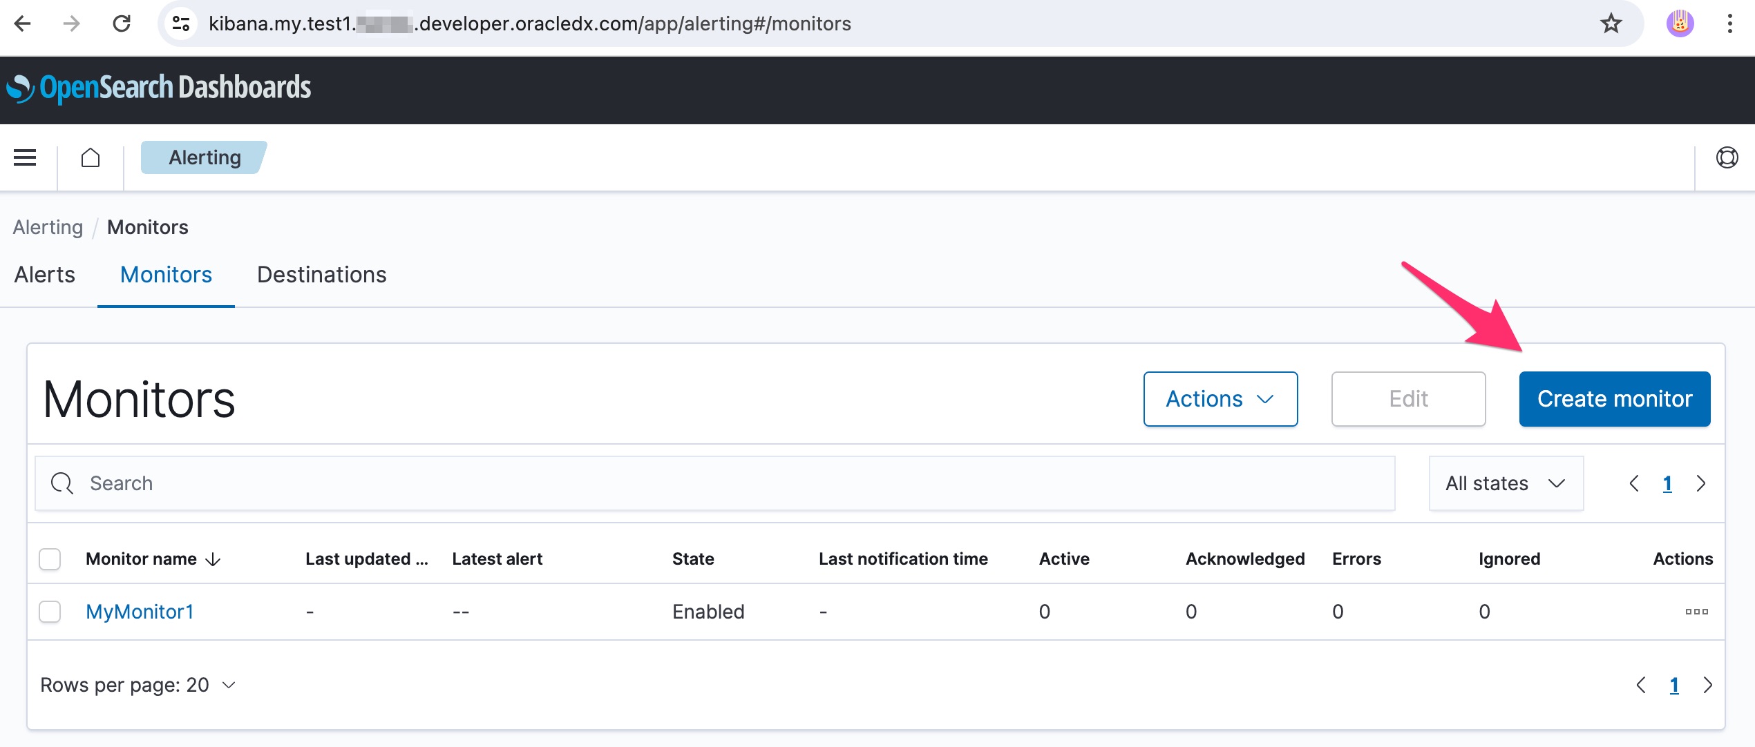This screenshot has height=747, width=1755.
Task: Select all monitors header checkbox
Action: click(50, 559)
